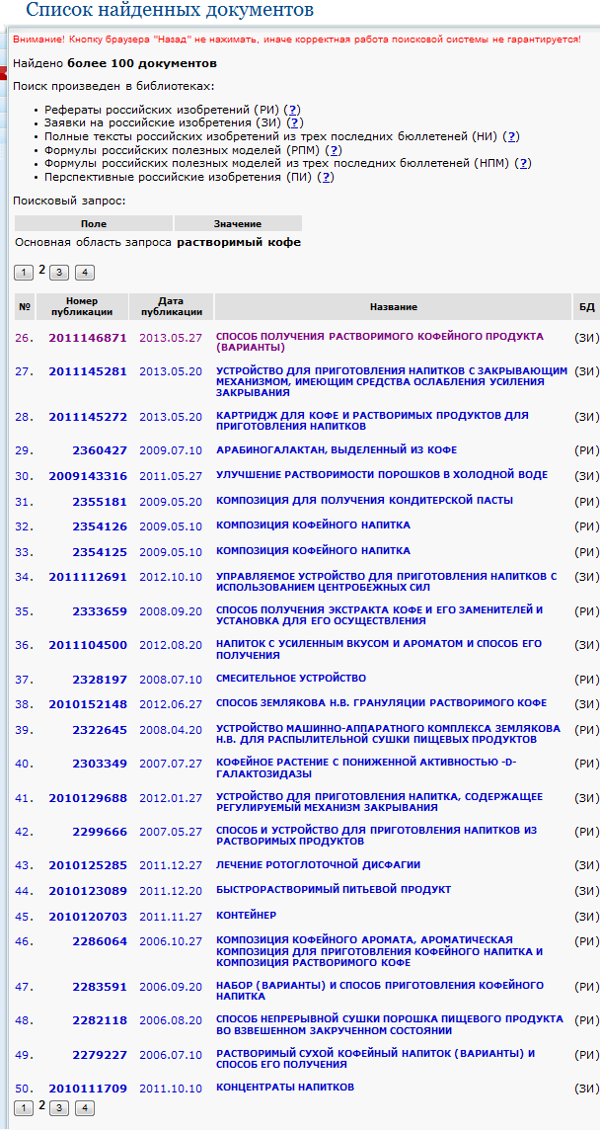Open publication number 2333659
This screenshot has height=1130, width=600.
(x=100, y=611)
